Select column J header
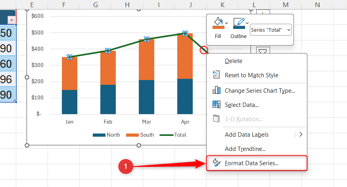The image size is (347, 187). click(190, 5)
